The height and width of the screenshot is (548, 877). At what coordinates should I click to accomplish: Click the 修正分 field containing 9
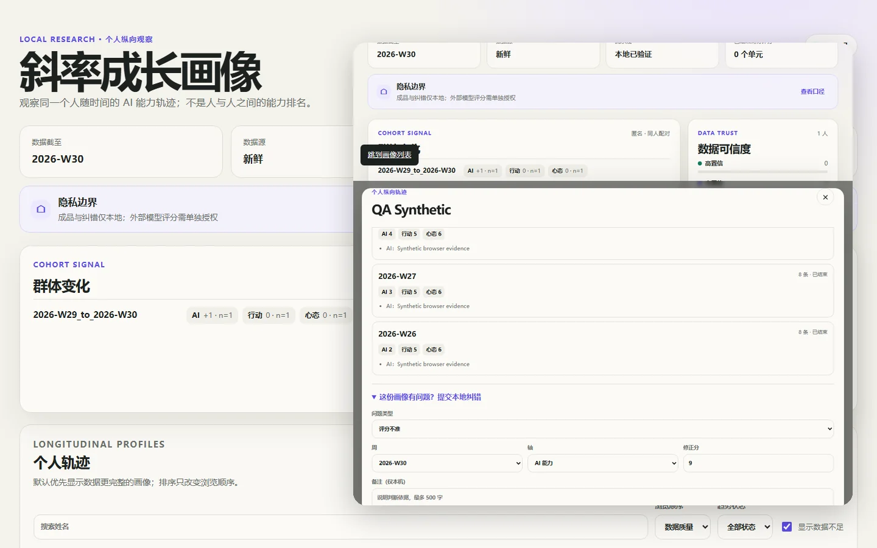[x=758, y=463]
